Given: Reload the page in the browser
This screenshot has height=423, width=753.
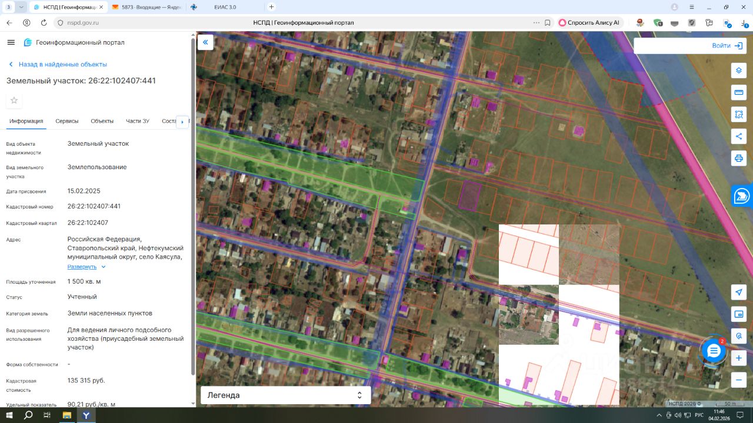Looking at the screenshot, I should tap(44, 22).
